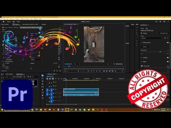Lock track V1 with padlock
Image resolution: width=171 pixels, height=128 pixels.
coord(50,90)
